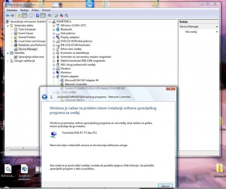Select Shared Folders in the tree
The width and height of the screenshot is (226, 189).
(27, 37)
